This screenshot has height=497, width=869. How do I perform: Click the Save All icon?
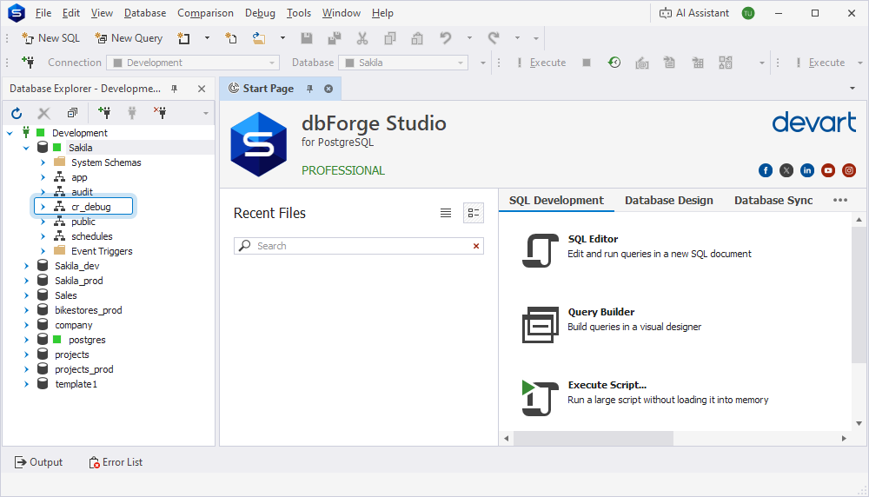(335, 38)
